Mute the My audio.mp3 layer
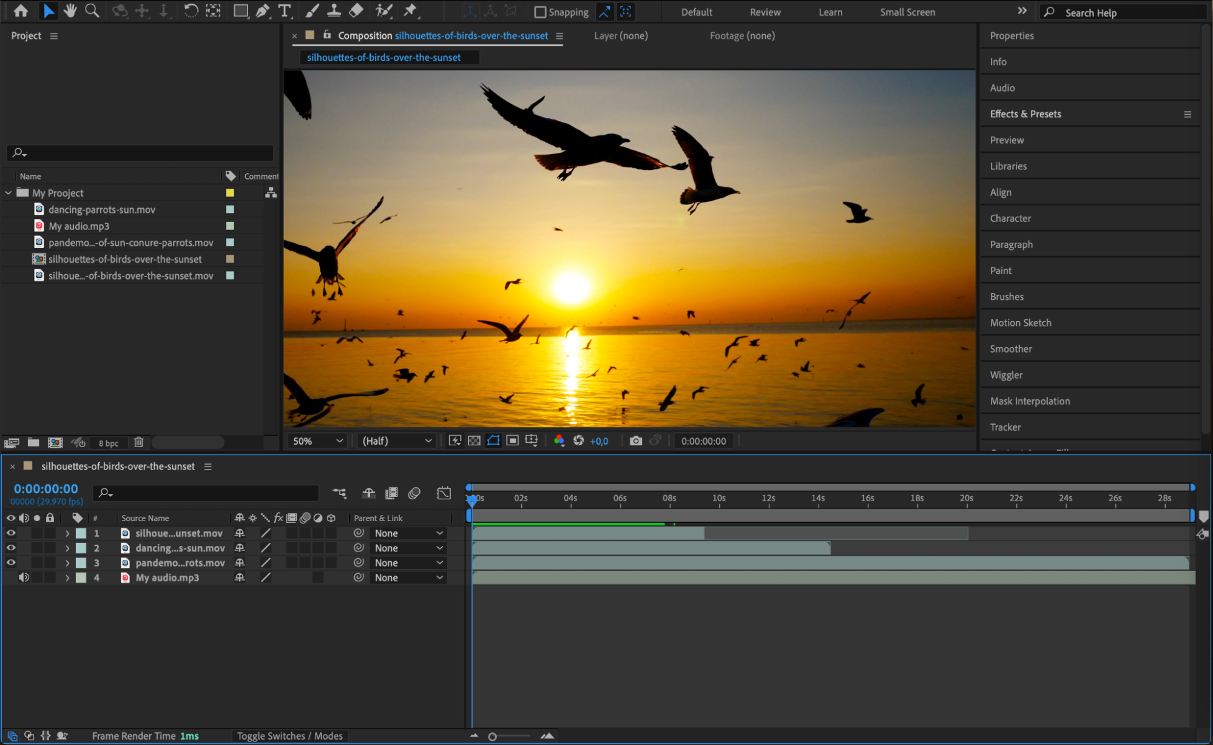The height and width of the screenshot is (745, 1213). tap(24, 578)
